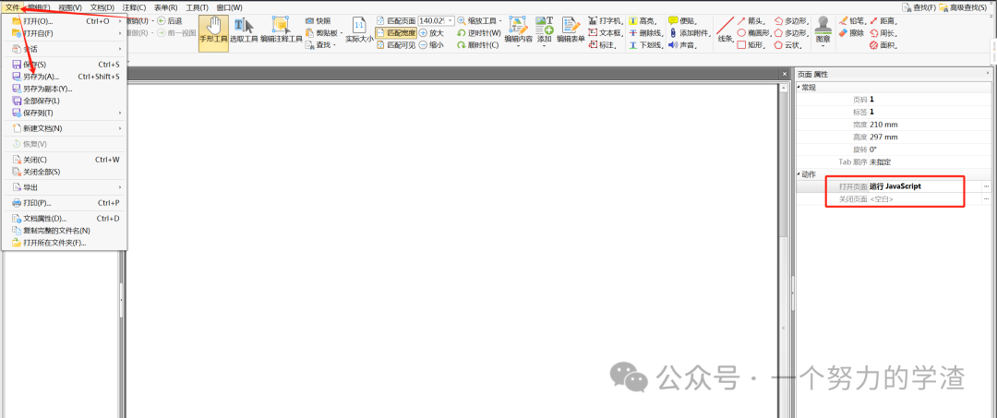Image resolution: width=997 pixels, height=418 pixels.
Task: Choose 另存为(A)... in file menu
Action: (65, 77)
